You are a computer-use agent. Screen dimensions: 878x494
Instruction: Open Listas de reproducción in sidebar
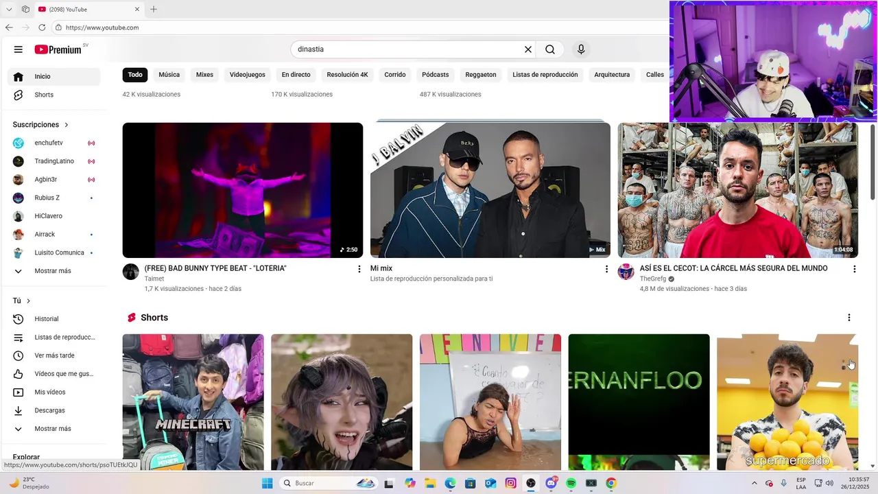coord(54,338)
